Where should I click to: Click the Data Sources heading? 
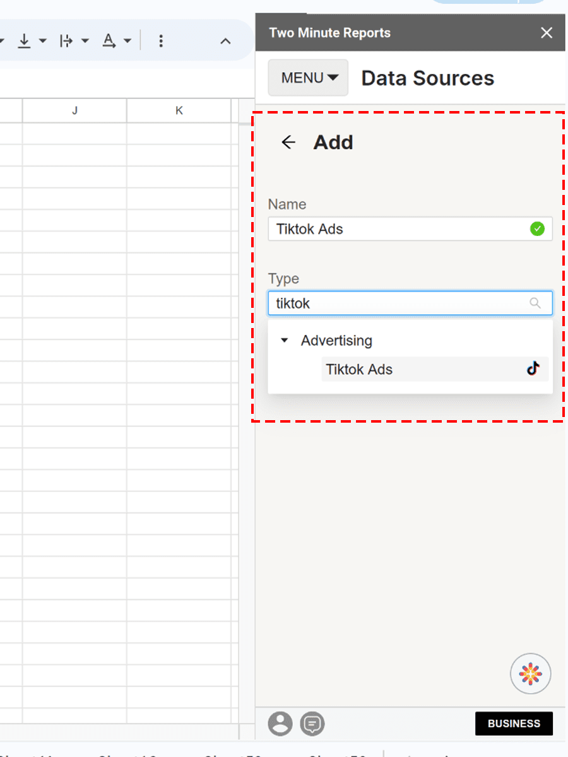point(428,78)
